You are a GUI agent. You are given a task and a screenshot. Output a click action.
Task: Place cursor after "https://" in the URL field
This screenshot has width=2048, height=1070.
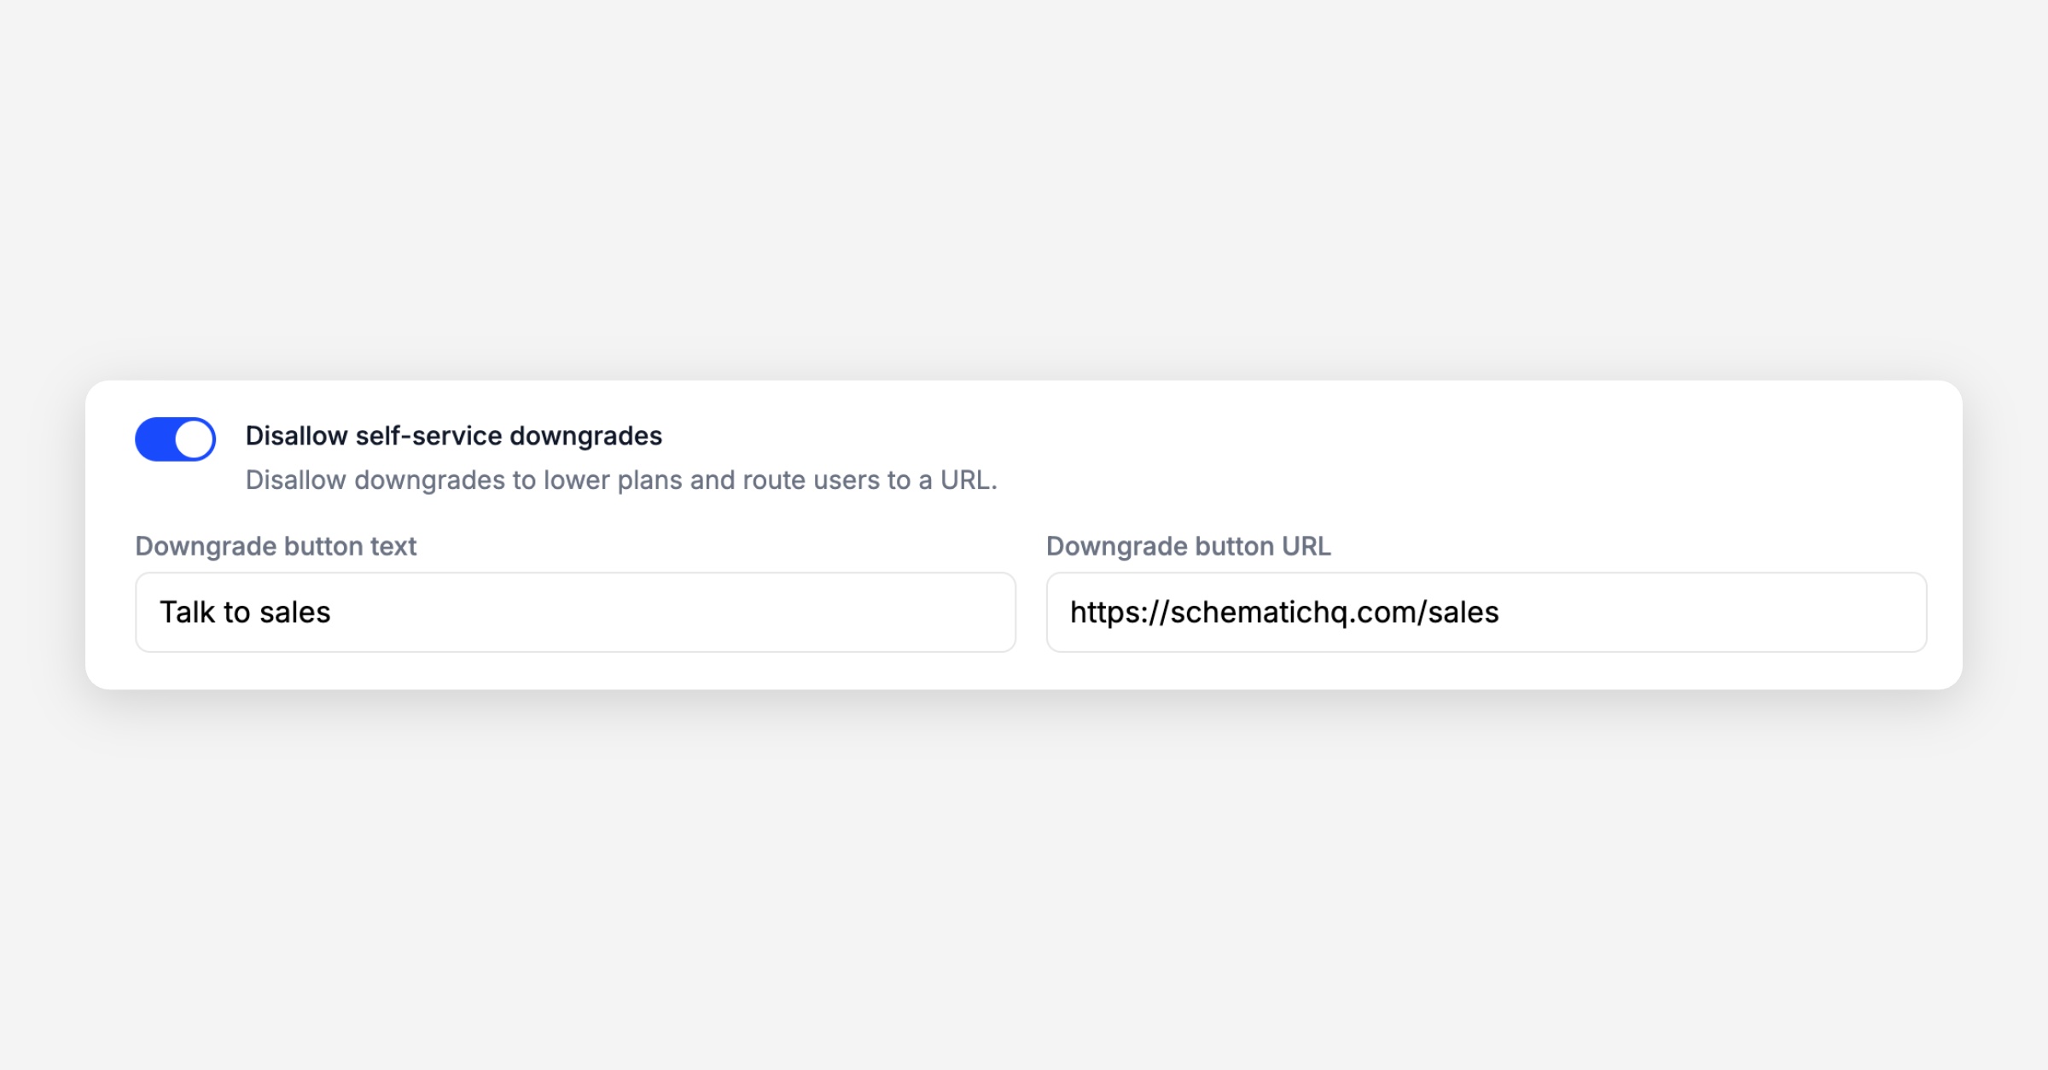click(1169, 613)
